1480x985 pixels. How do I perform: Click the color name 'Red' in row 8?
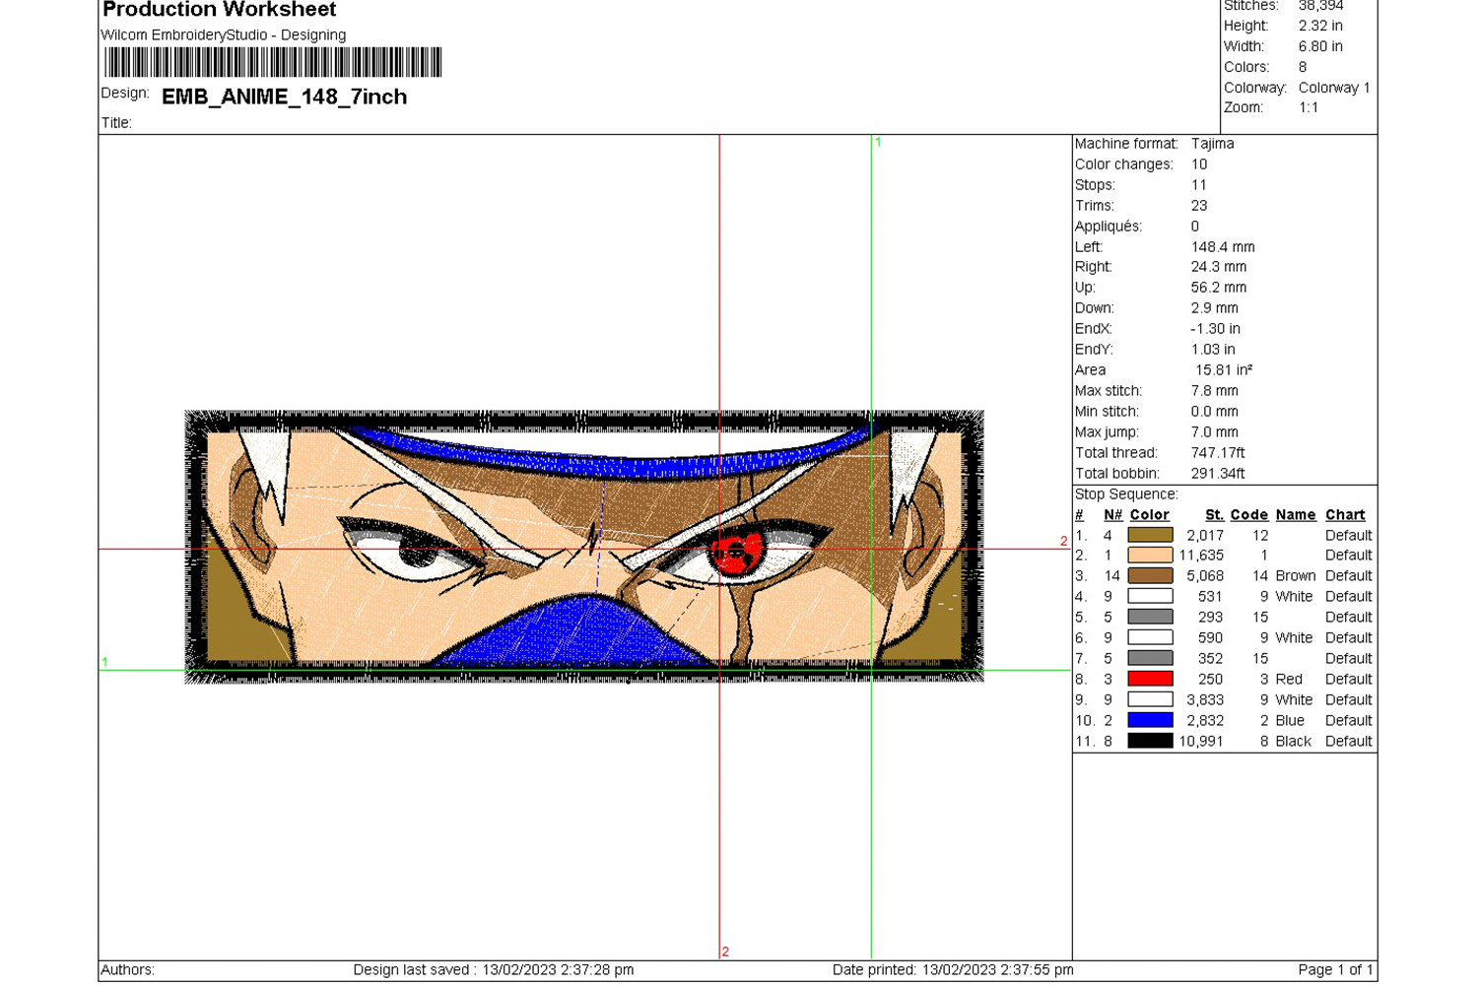coord(1289,680)
